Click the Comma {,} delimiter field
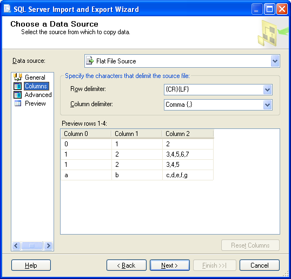This screenshot has width=291, height=279. pos(218,105)
